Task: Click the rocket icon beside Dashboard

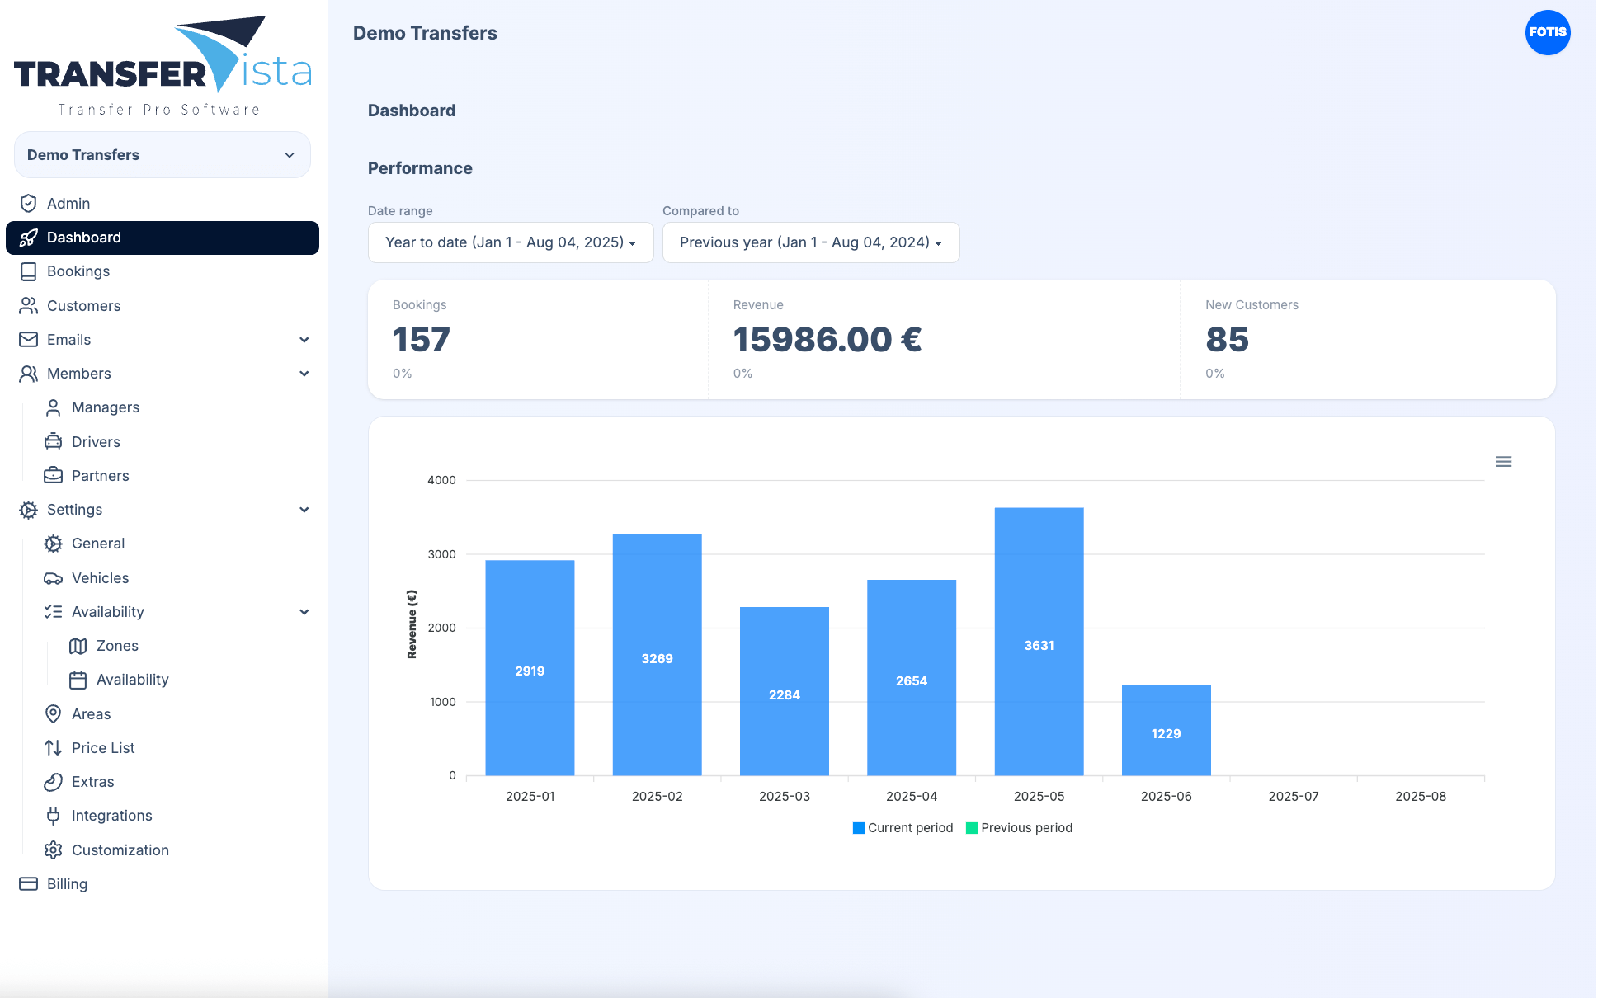Action: [x=29, y=238]
